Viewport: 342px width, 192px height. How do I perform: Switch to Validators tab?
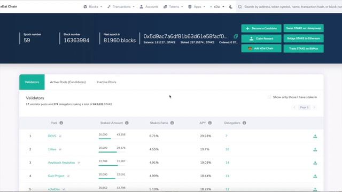point(32,82)
